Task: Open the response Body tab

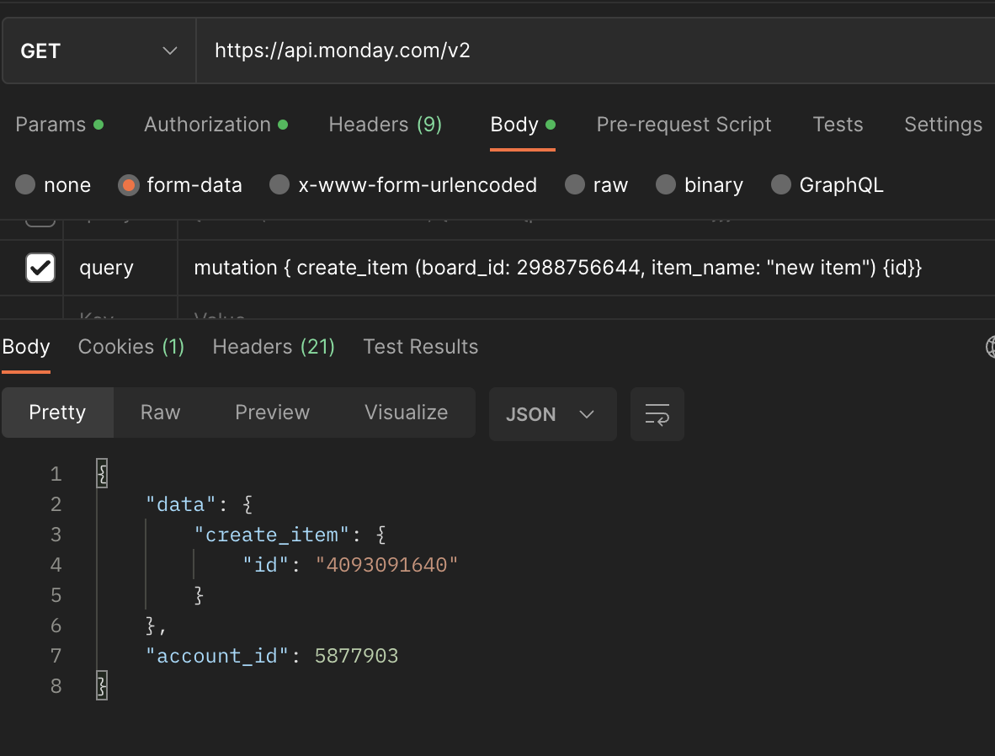Action: point(26,347)
